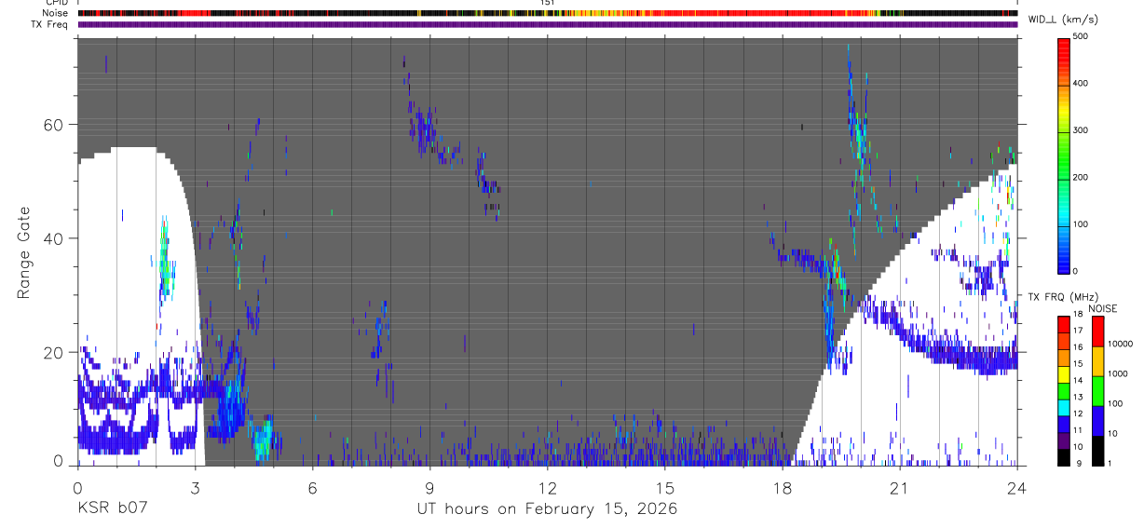This screenshot has height=528, width=1144.
Task: Click the '400' spectral width tick label
Action: click(x=1081, y=83)
